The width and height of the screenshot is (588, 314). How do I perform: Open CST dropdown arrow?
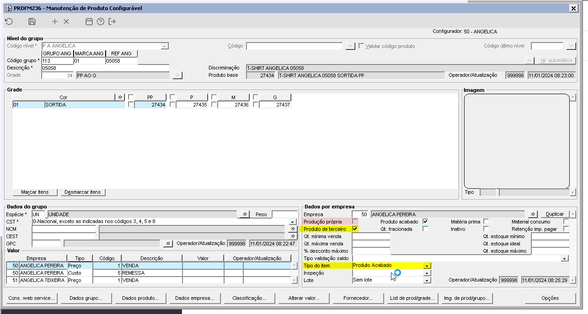tap(293, 222)
